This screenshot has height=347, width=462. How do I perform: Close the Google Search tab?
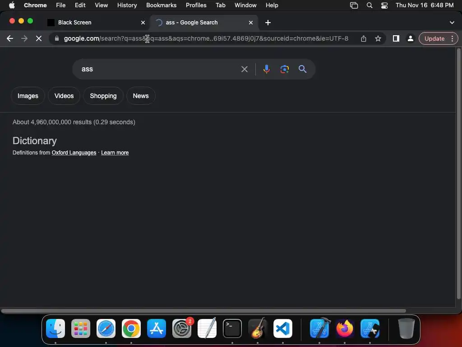(x=251, y=23)
